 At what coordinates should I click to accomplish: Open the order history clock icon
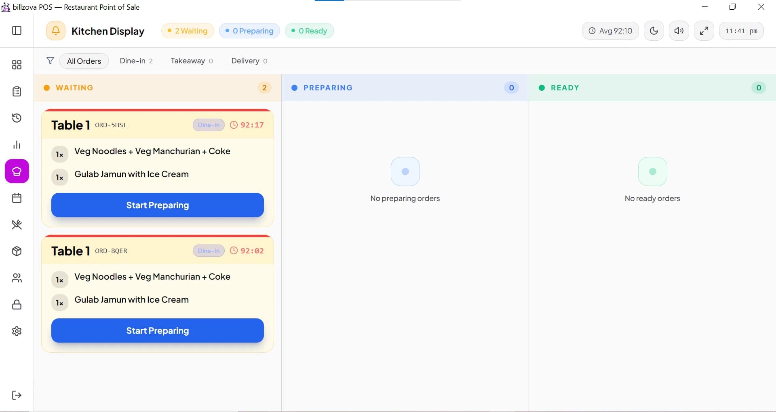tap(17, 118)
